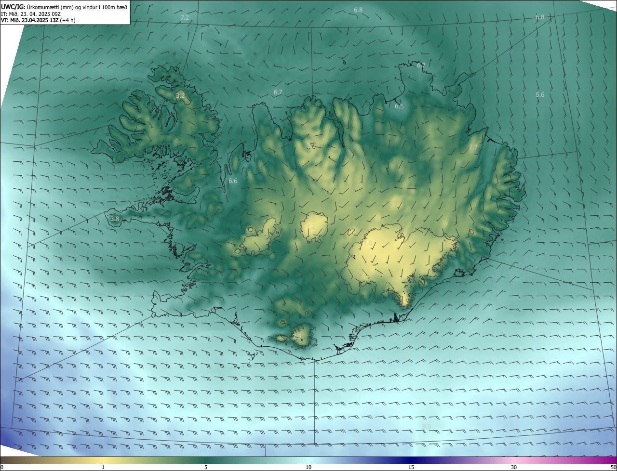Click the 2.7 value label
617x471 pixels.
pyautogui.click(x=473, y=147)
